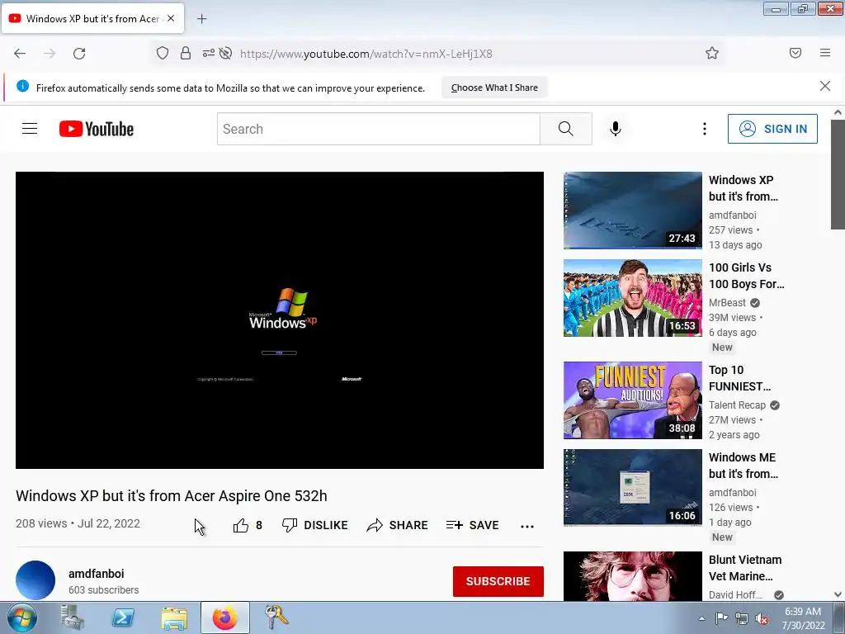845x634 pixels.
Task: Launch PowerShell from the taskbar
Action: point(123,617)
